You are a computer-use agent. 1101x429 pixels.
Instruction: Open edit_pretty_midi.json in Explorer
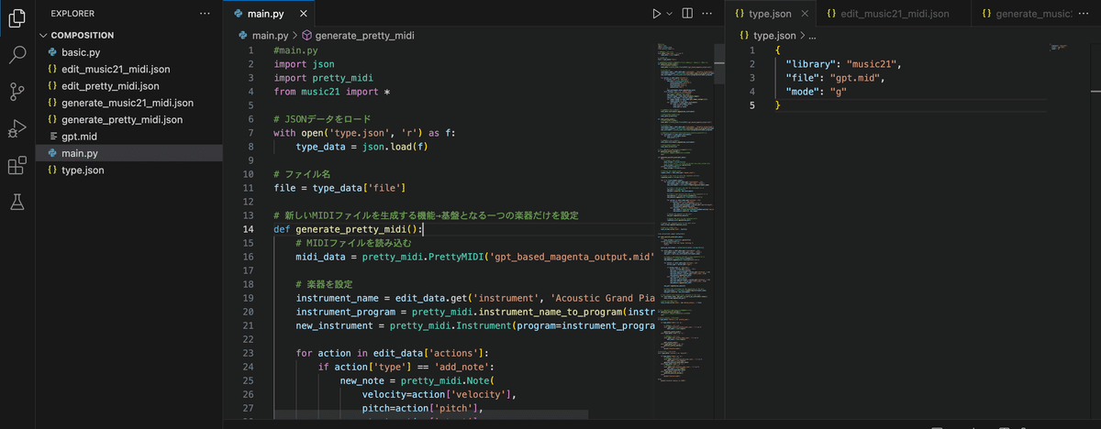point(129,85)
